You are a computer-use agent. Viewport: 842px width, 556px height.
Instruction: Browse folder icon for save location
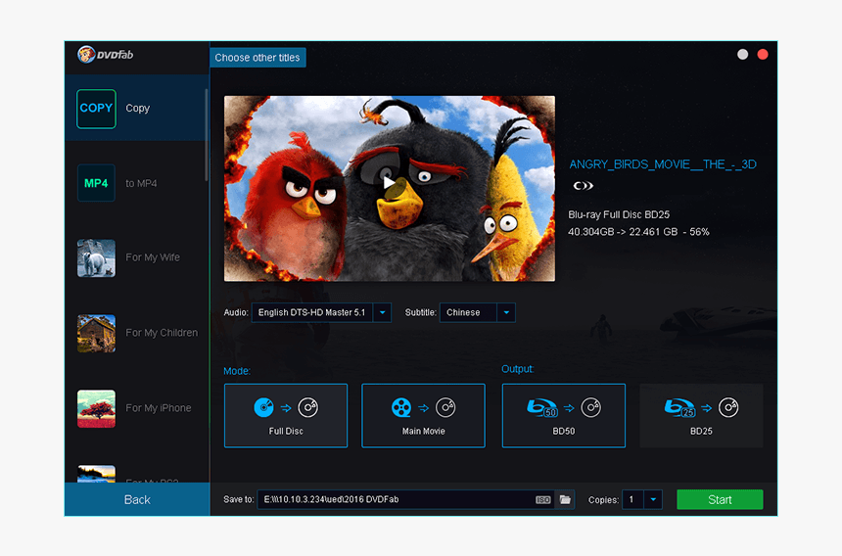[565, 499]
